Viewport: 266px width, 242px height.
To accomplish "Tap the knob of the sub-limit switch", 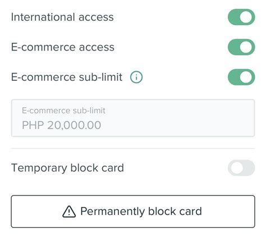I will [246, 77].
